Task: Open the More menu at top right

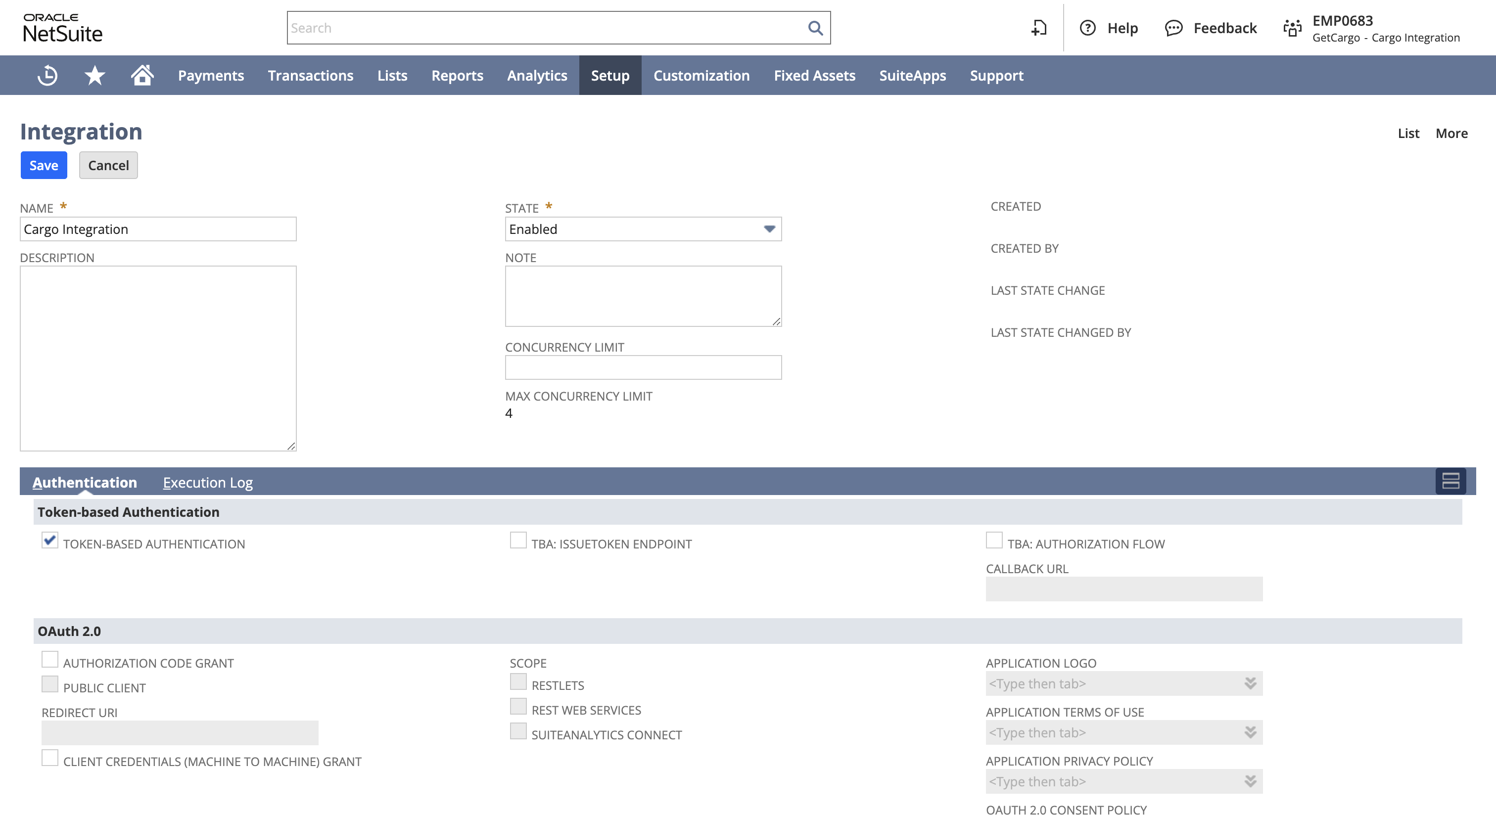Action: coord(1451,134)
